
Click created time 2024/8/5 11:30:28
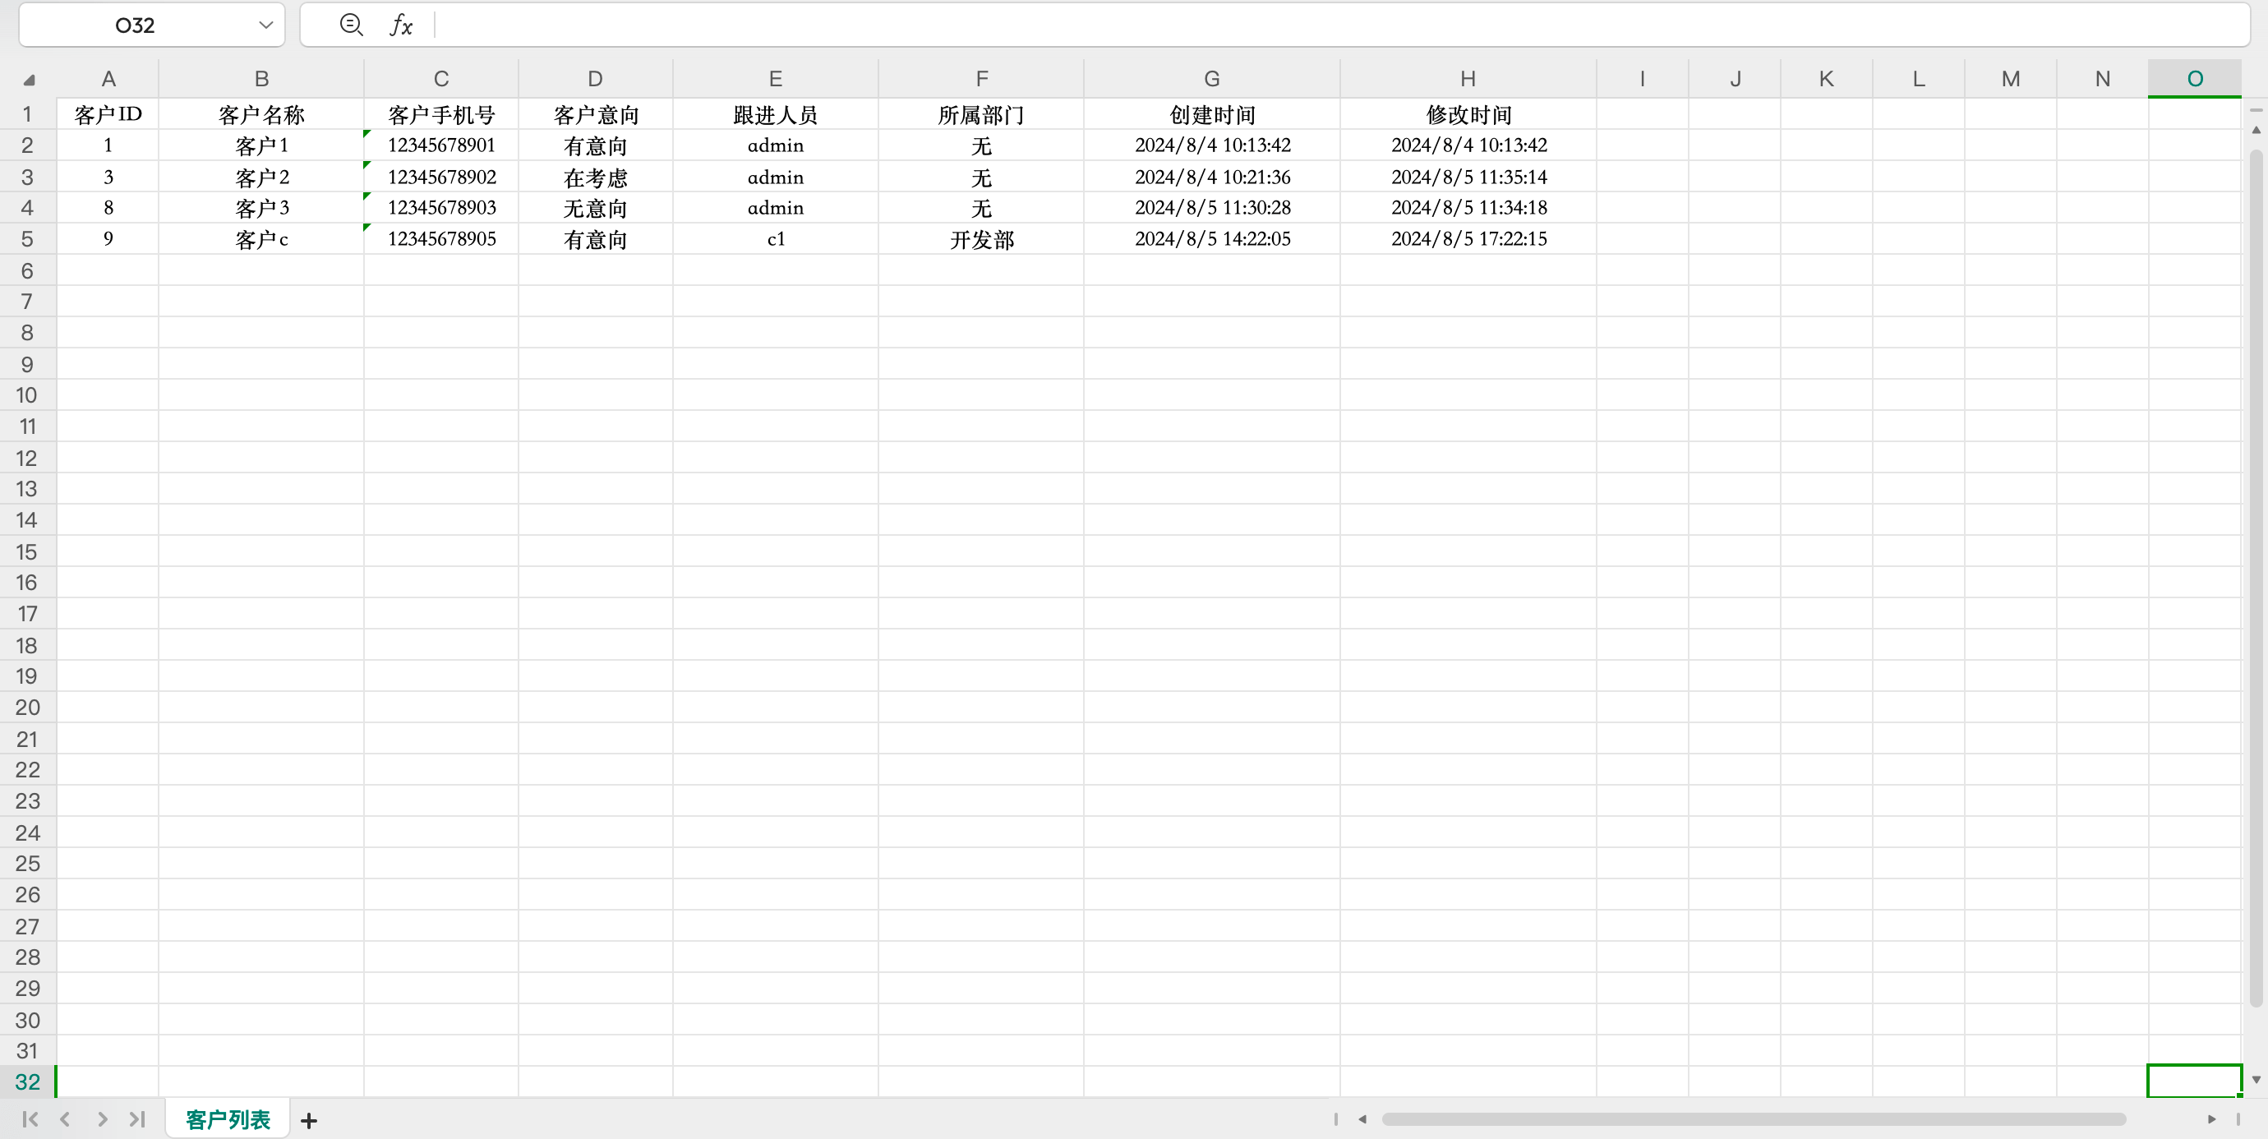(1212, 208)
